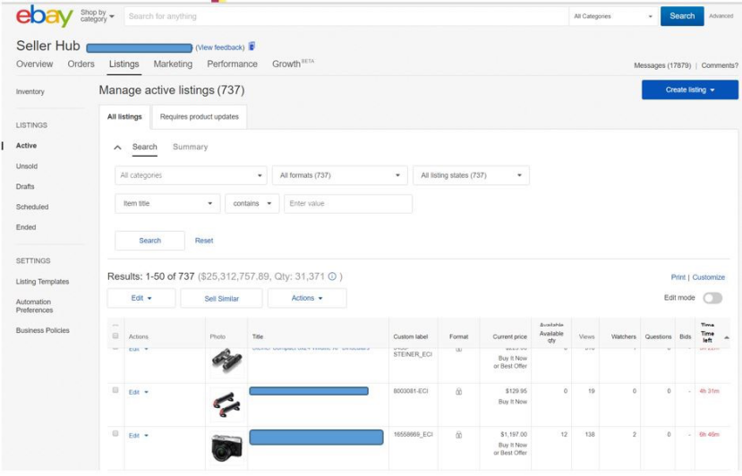This screenshot has height=476, width=742.
Task: Click the sort arrow on Time left column
Action: tap(726, 336)
